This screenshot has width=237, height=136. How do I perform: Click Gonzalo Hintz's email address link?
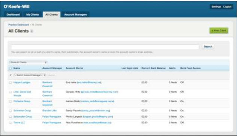[99, 92]
